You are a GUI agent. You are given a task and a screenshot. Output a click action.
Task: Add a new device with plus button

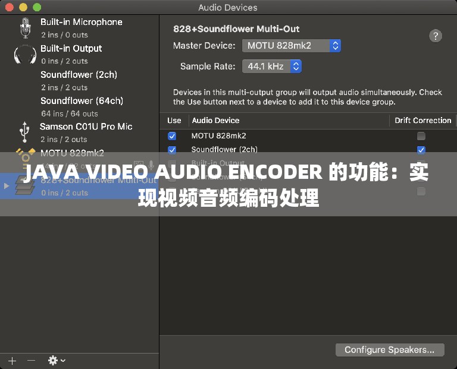(x=12, y=361)
